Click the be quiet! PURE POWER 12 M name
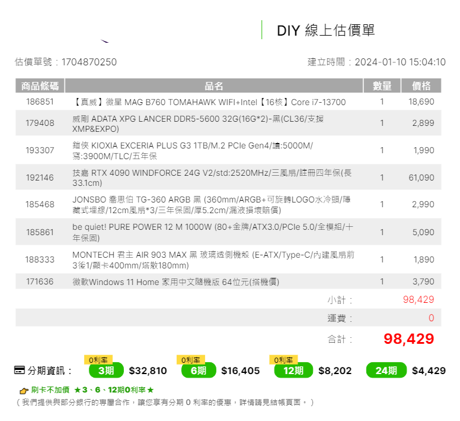The height and width of the screenshot is (421, 460). click(213, 232)
